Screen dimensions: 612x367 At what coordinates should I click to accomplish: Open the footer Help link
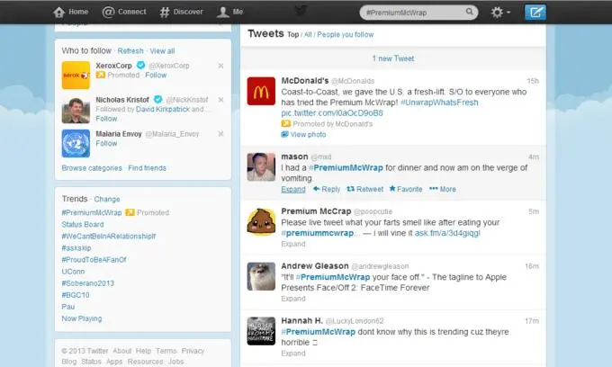pyautogui.click(x=143, y=351)
